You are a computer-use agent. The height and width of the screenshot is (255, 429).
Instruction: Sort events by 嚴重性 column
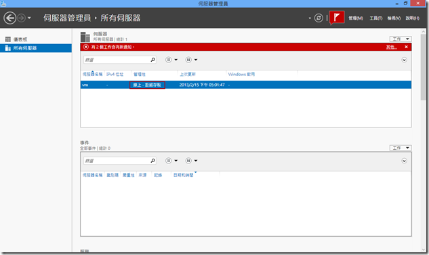coord(128,175)
